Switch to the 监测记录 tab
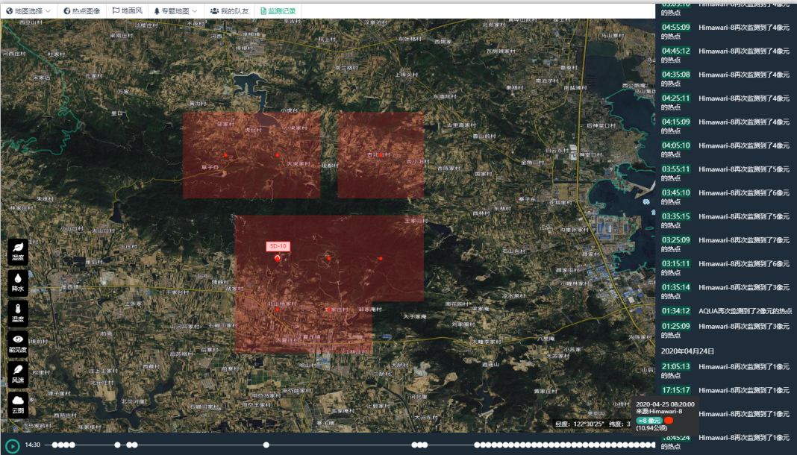The image size is (797, 455). [x=278, y=11]
